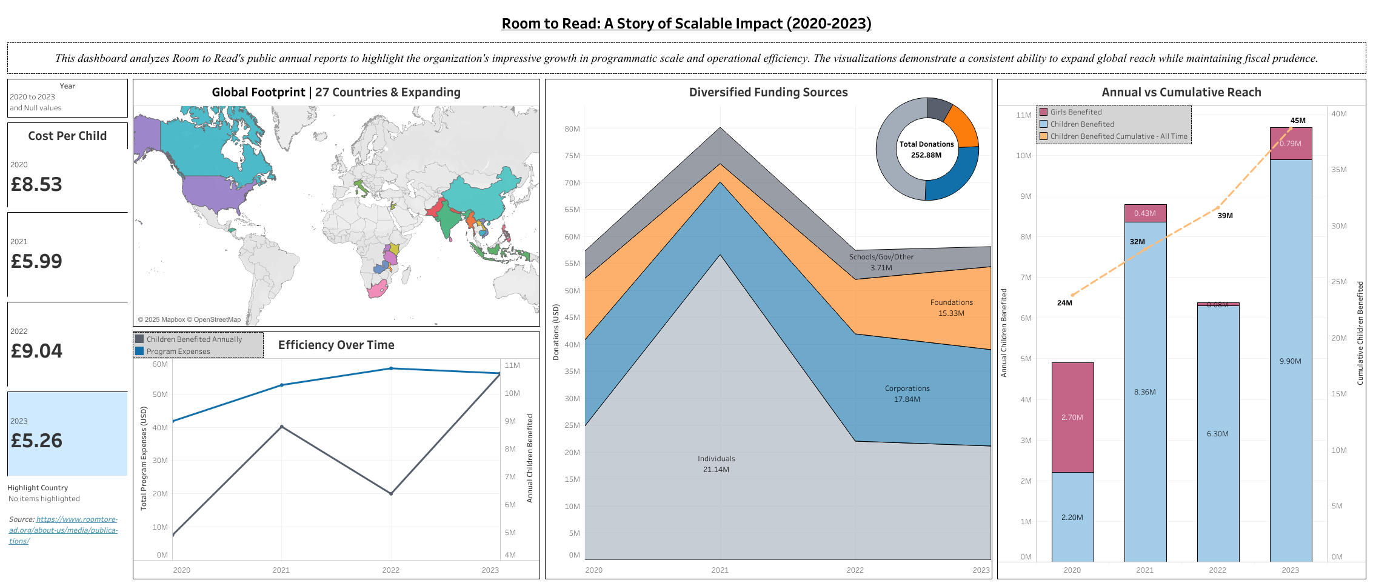This screenshot has width=1373, height=586.
Task: Select the Children Benefited legend swatch
Action: coord(1044,124)
